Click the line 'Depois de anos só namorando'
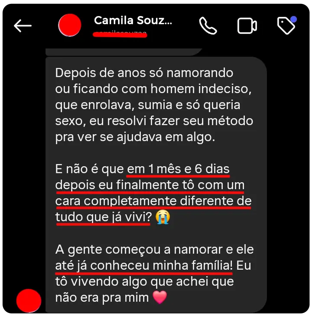Image resolution: width=312 pixels, height=316 pixels. (x=144, y=73)
